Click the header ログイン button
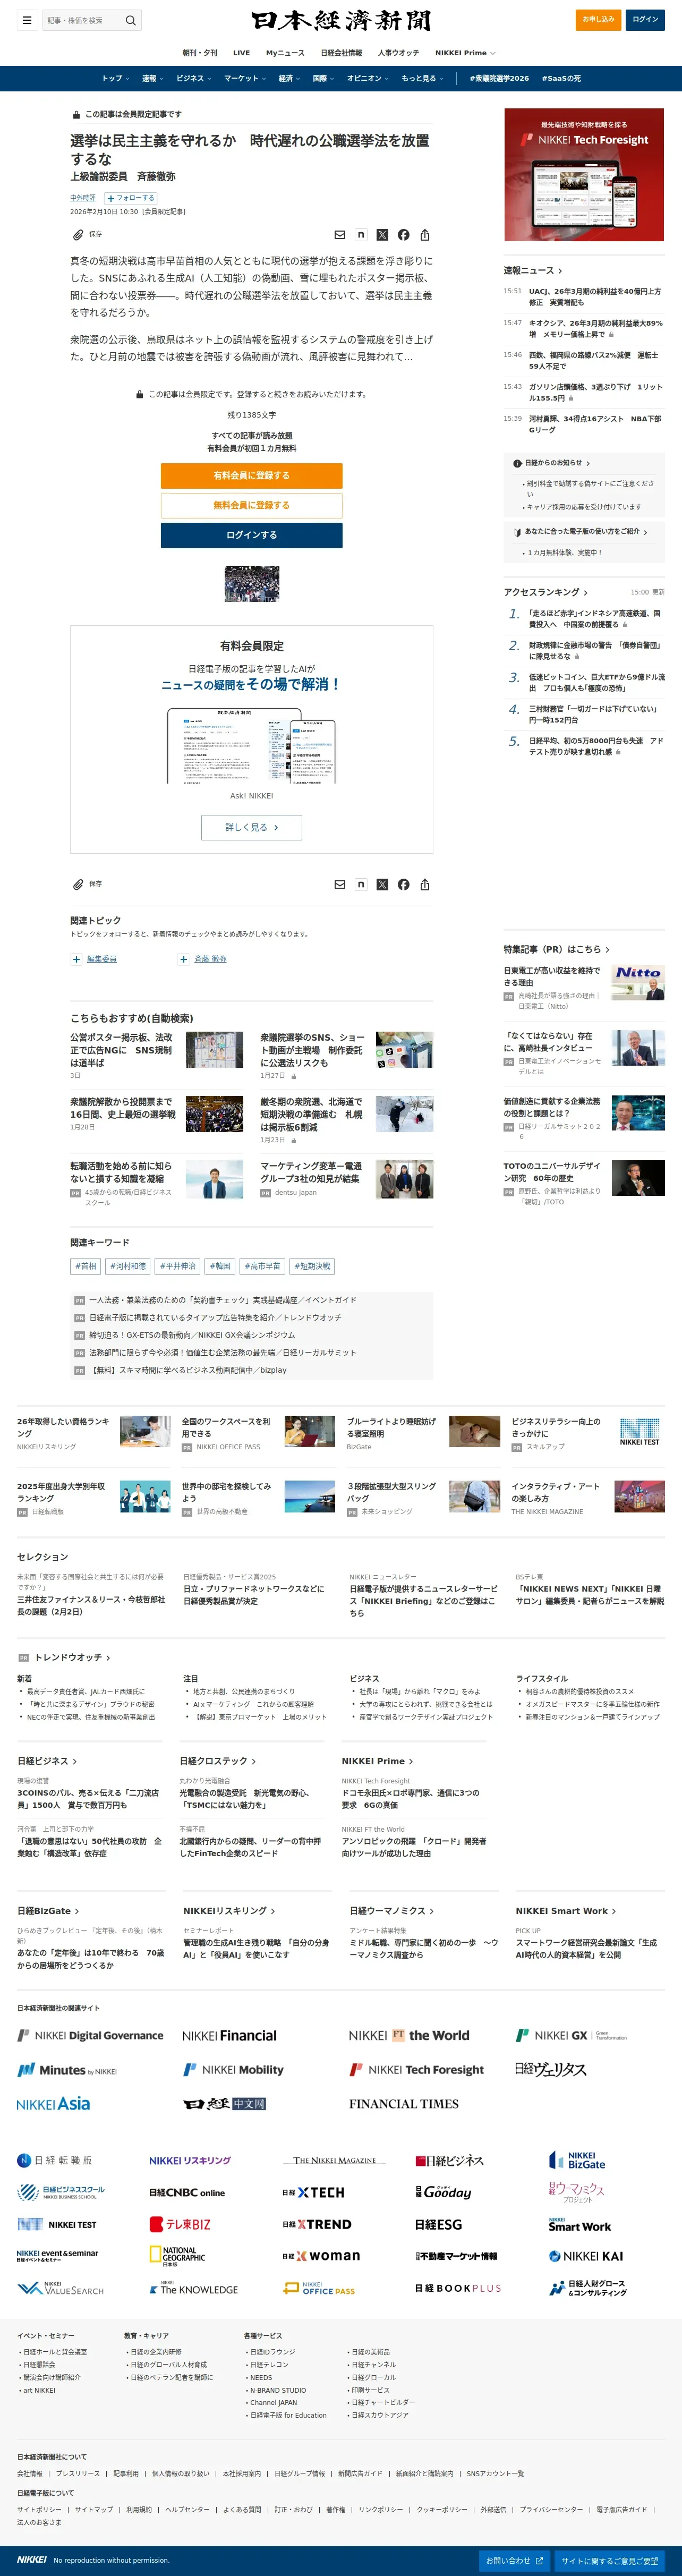 645,20
